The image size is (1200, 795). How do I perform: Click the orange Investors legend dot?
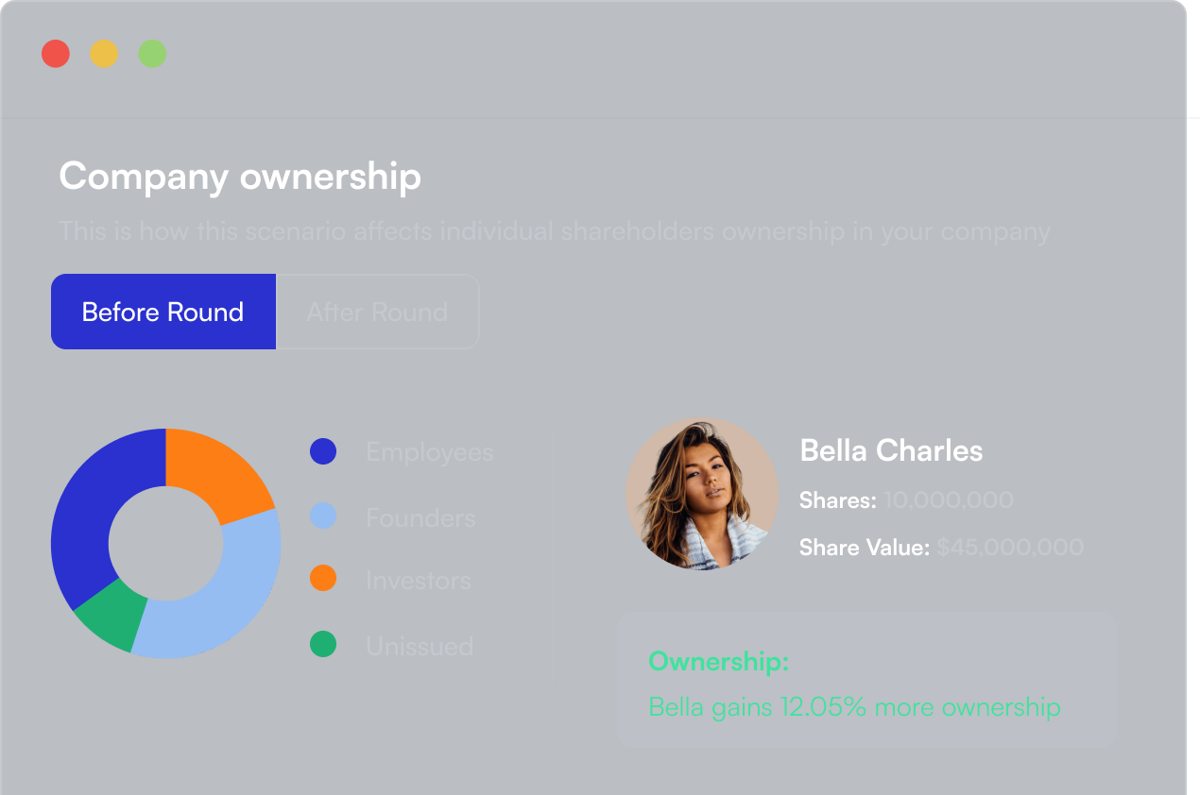coord(323,579)
